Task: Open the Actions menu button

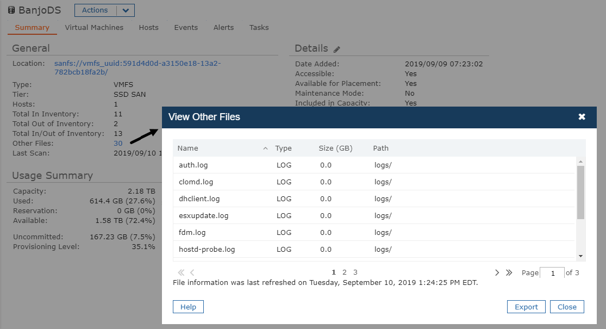Action: click(96, 10)
